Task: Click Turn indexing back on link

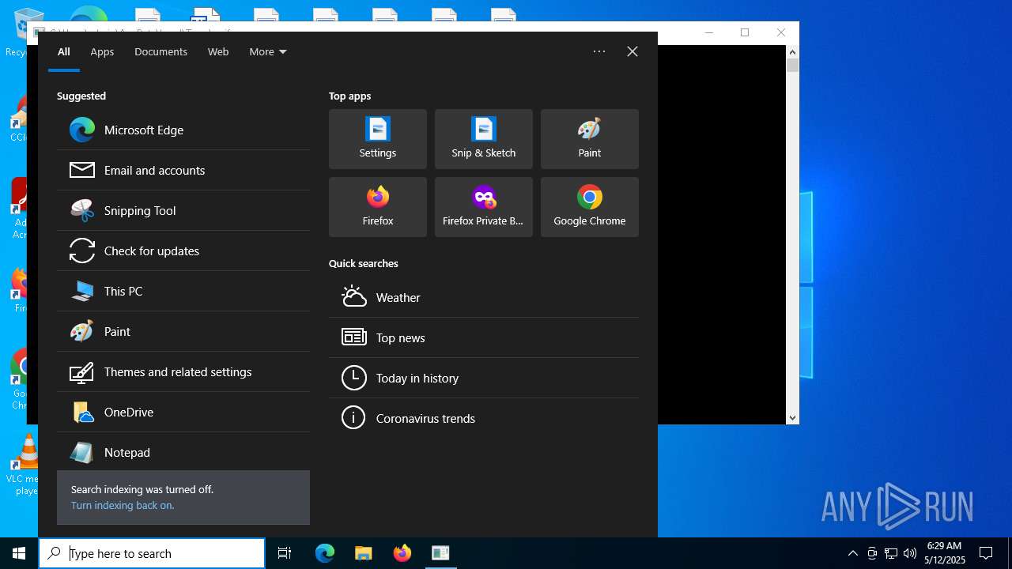Action: coord(123,505)
